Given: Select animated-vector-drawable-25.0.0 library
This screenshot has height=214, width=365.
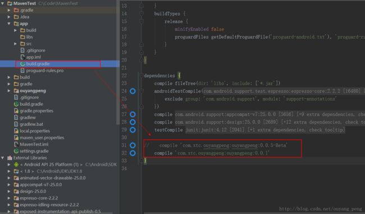Looking at the screenshot, I should (x=53, y=178).
